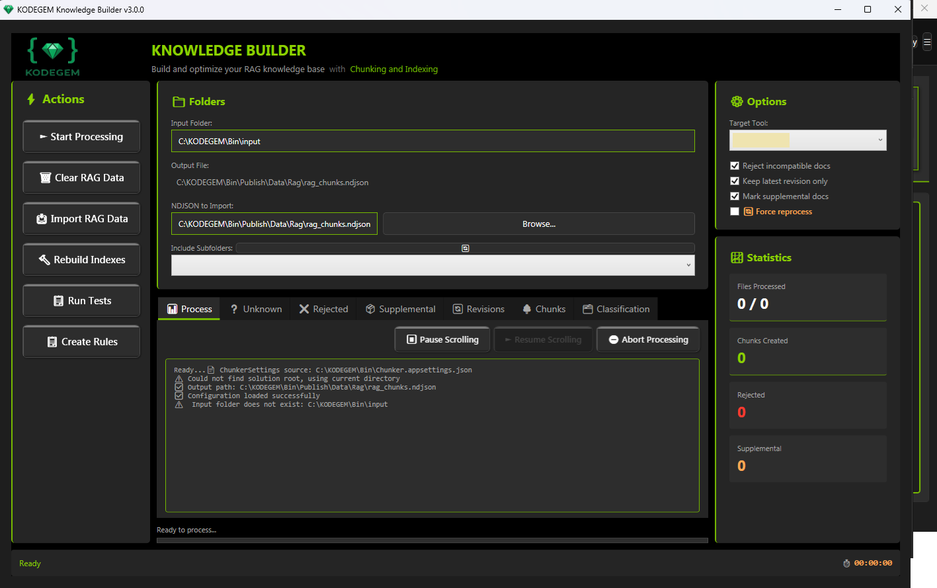Click the Create Rules button
The width and height of the screenshot is (937, 588).
coord(81,342)
